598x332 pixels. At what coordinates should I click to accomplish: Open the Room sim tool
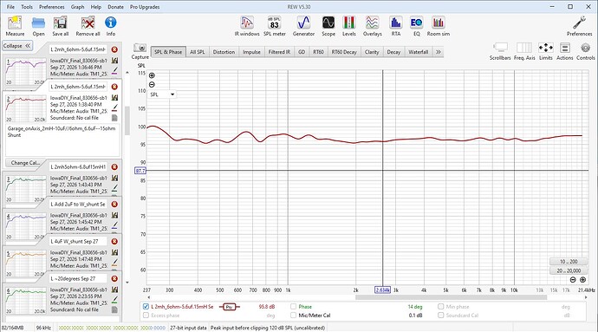(439, 26)
